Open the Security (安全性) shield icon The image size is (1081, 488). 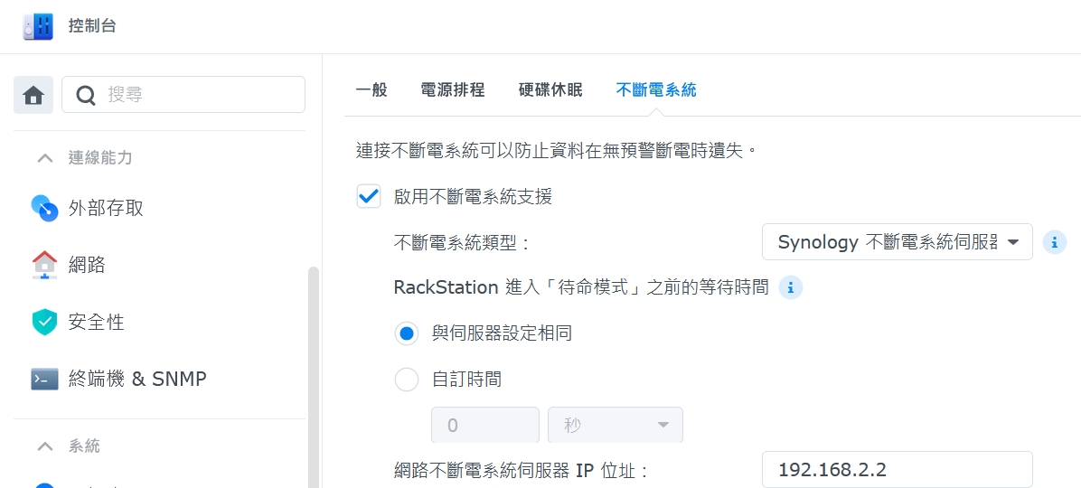tap(44, 322)
